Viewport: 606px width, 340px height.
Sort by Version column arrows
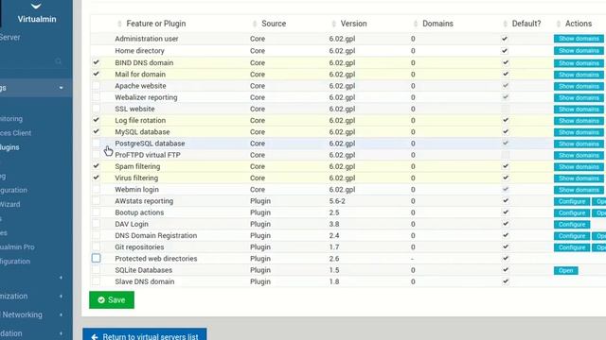334,24
